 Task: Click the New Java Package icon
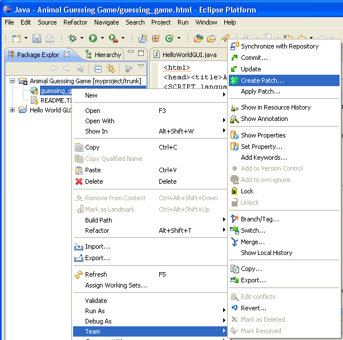pyautogui.click(x=156, y=38)
